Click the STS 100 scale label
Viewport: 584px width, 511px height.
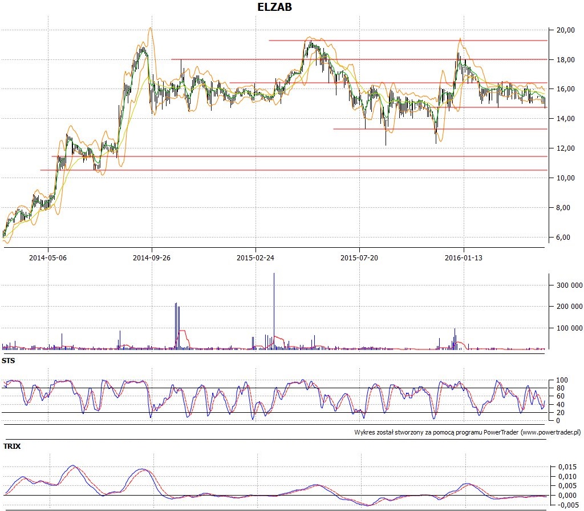(x=562, y=380)
